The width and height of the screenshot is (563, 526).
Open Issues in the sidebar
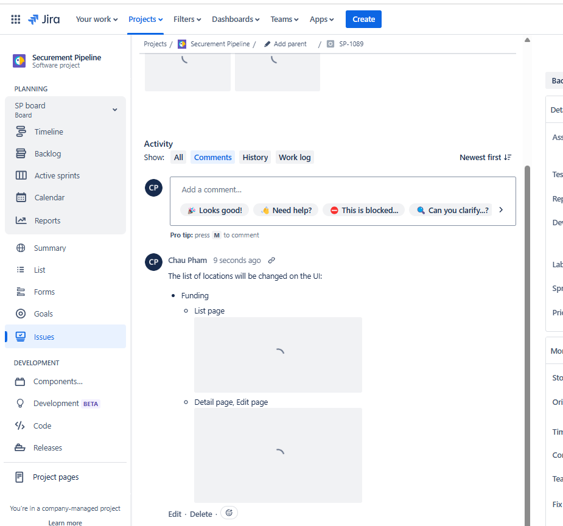[65, 337]
